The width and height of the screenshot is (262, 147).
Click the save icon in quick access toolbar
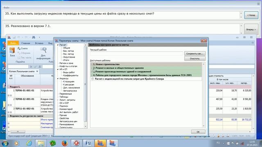coord(14,37)
